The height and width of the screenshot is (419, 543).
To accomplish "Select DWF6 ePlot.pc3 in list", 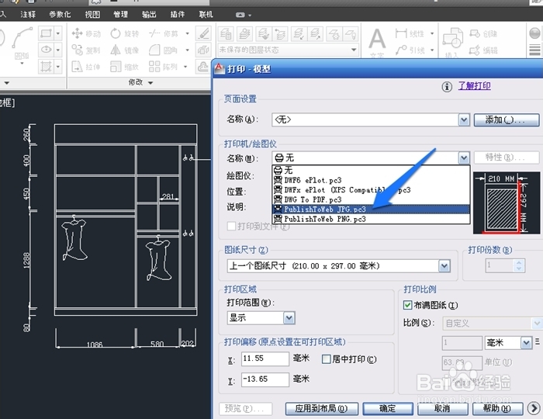I will tap(371, 180).
